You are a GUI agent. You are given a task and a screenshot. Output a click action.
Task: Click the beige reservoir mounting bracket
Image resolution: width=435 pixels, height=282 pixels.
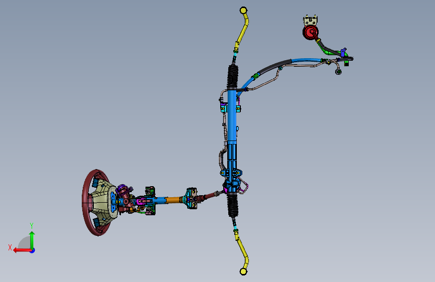(x=310, y=21)
